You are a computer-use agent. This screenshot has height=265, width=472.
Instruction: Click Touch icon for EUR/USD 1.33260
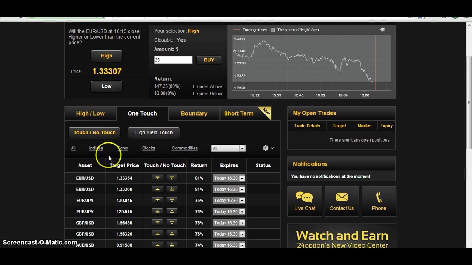pos(157,189)
